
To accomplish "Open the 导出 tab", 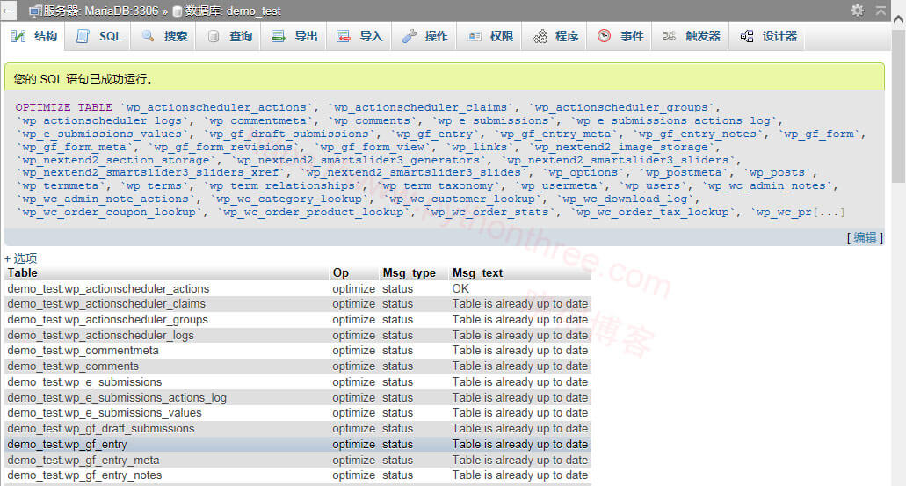I will pos(294,36).
